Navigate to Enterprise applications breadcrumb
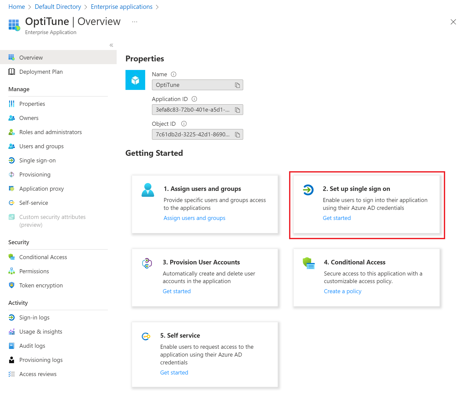457x397 pixels. tap(121, 7)
